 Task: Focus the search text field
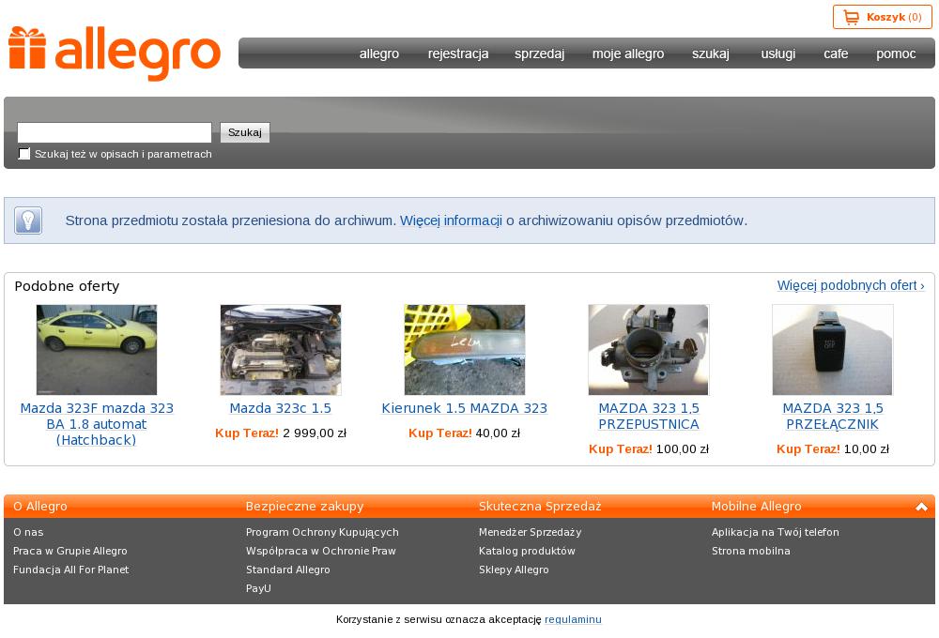point(115,132)
